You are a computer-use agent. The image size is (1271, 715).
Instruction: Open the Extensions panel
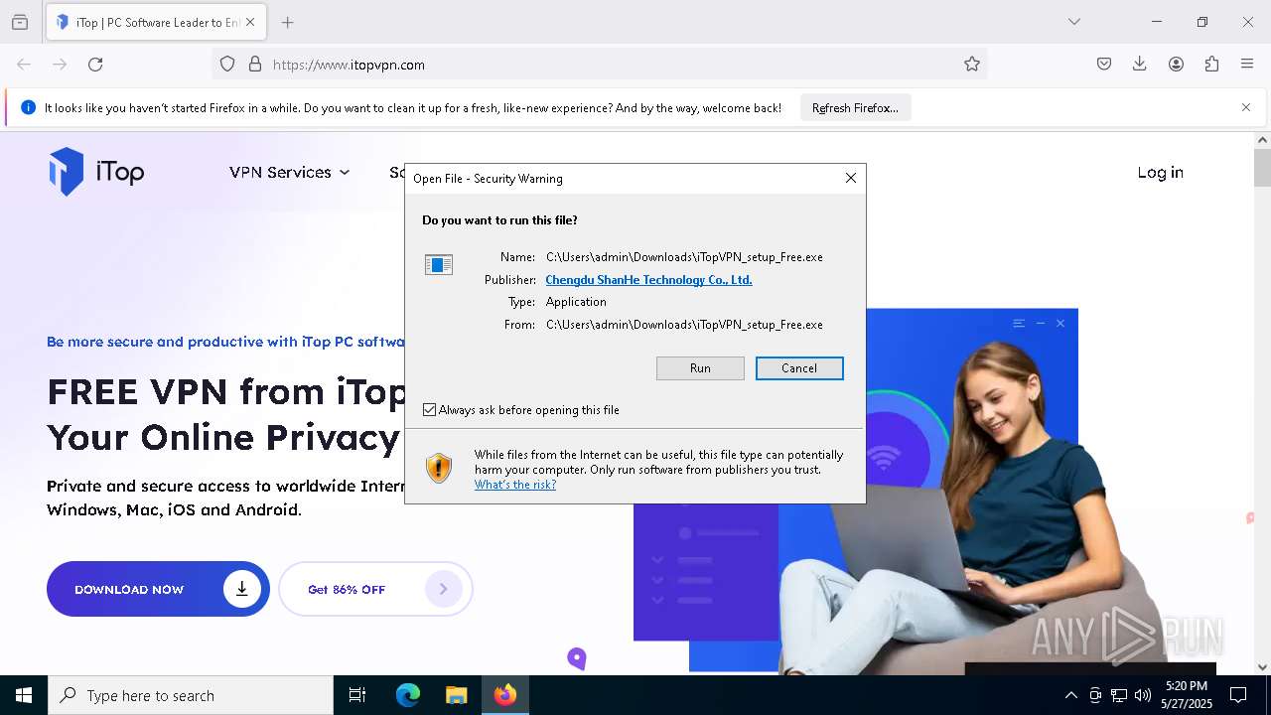(1211, 65)
